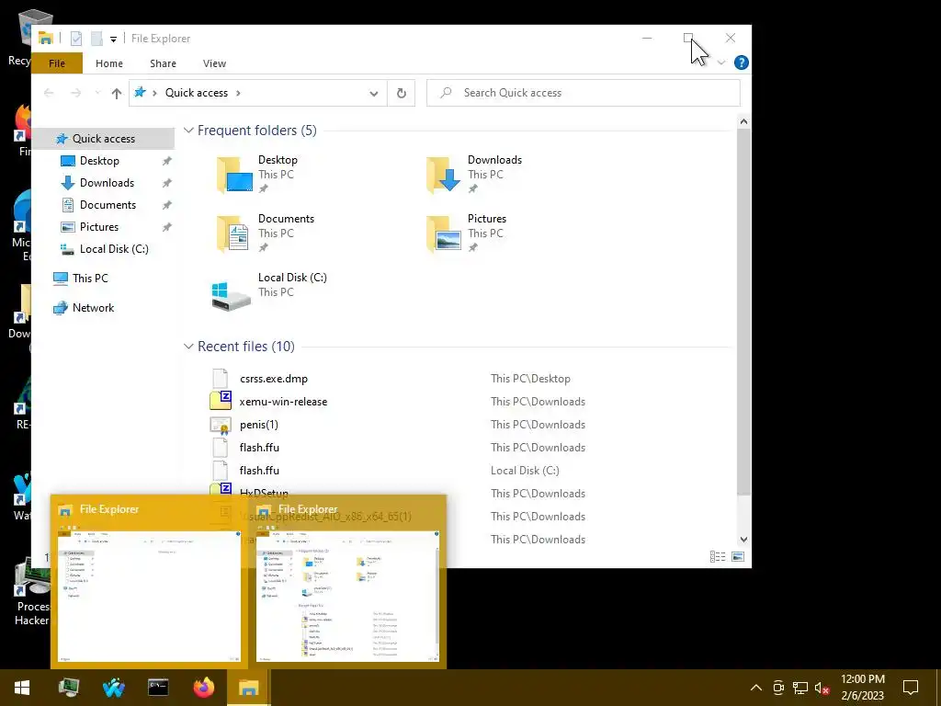Switch to details view icon in status bar
Image resolution: width=941 pixels, height=706 pixels.
718,556
